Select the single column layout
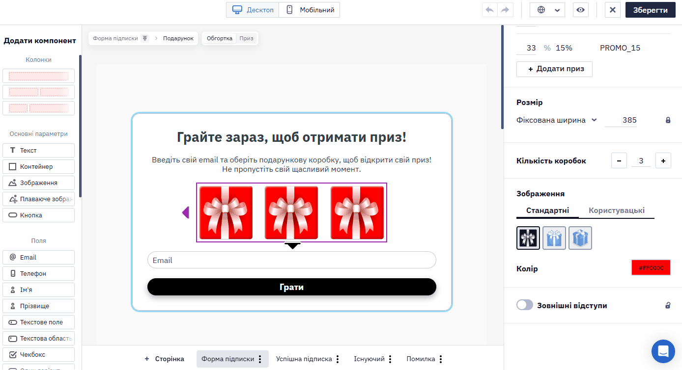682x370 pixels. click(39, 76)
